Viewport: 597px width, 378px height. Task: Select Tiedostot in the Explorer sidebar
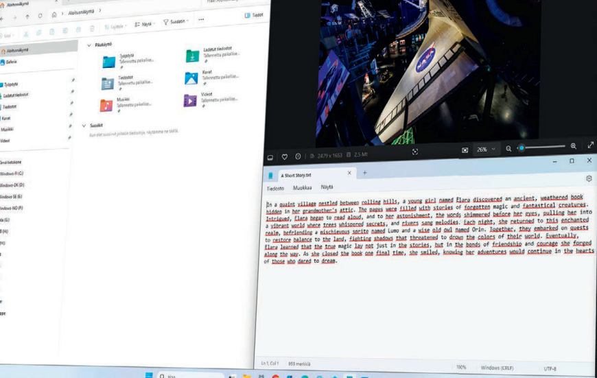coord(10,107)
